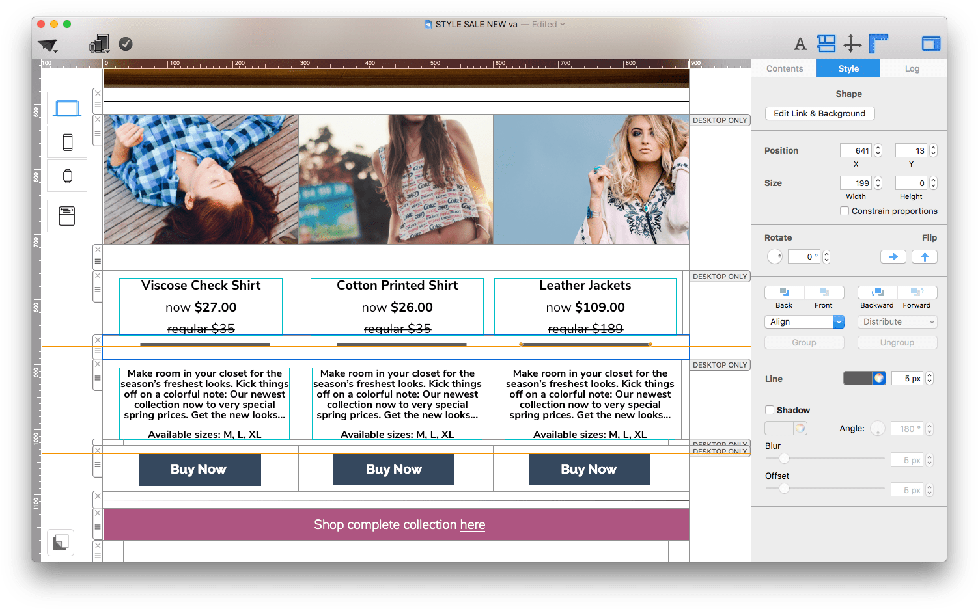Activate the move arrows icon
978x609 pixels.
(853, 43)
